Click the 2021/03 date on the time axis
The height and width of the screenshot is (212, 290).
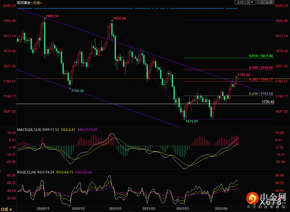pyautogui.click(x=182, y=209)
